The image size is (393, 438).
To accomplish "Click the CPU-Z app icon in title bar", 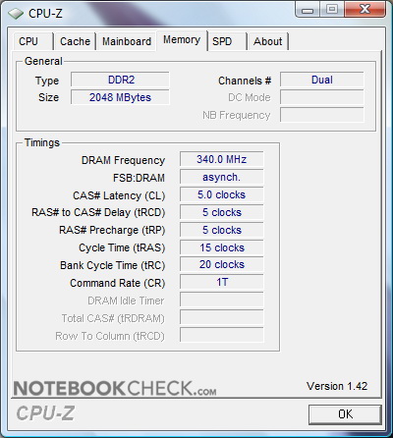I will coord(16,14).
